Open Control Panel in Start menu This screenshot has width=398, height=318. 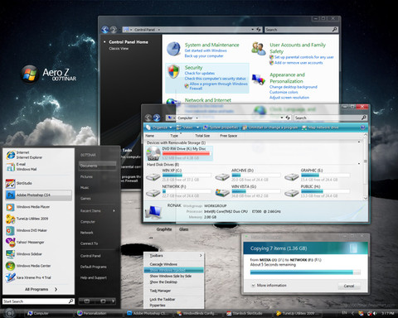[x=90, y=256]
